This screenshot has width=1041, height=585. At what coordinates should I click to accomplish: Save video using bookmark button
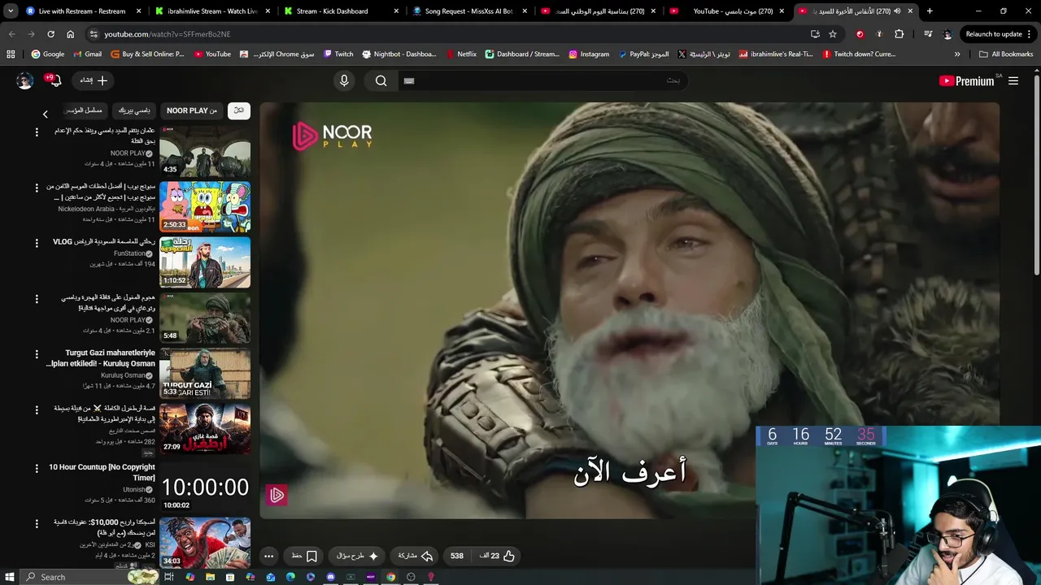pos(304,556)
